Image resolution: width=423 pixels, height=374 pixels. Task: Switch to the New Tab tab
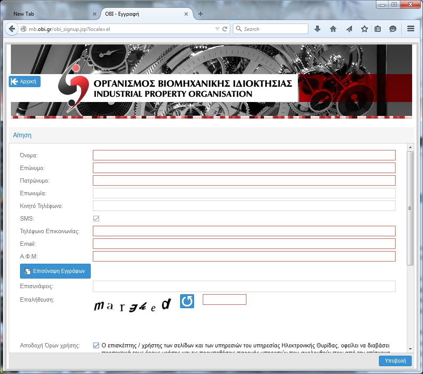[51, 14]
